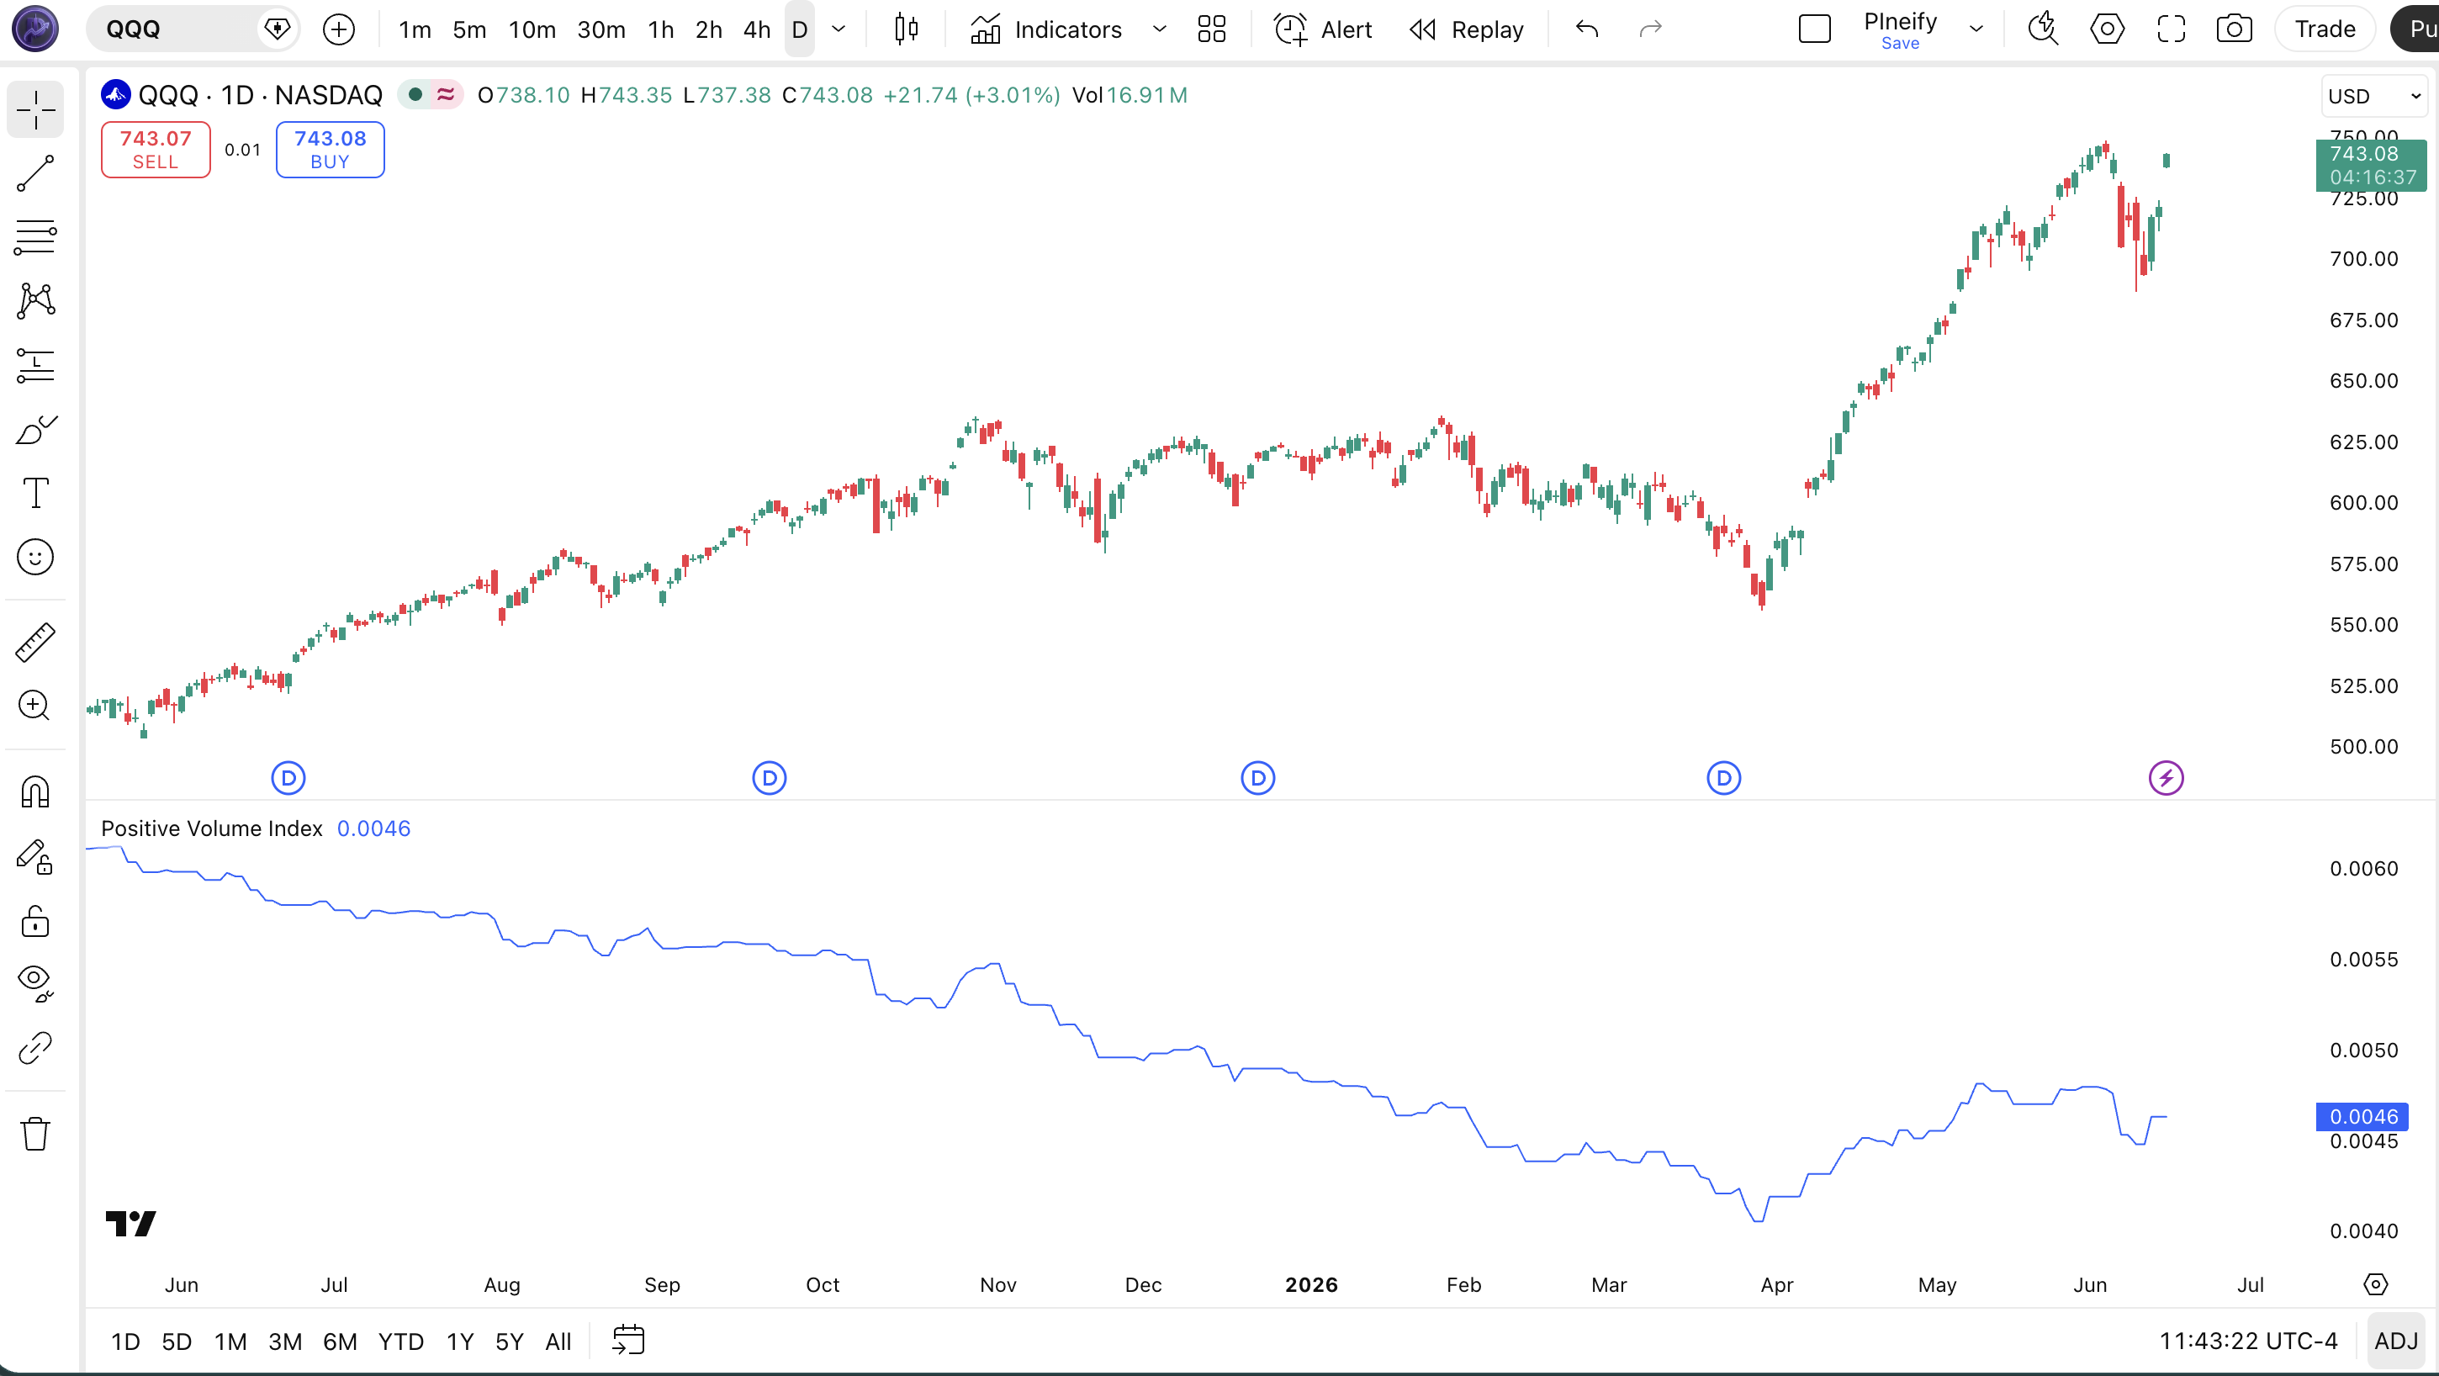This screenshot has width=2439, height=1376.
Task: Open price scale settings gear icon
Action: (2374, 1284)
